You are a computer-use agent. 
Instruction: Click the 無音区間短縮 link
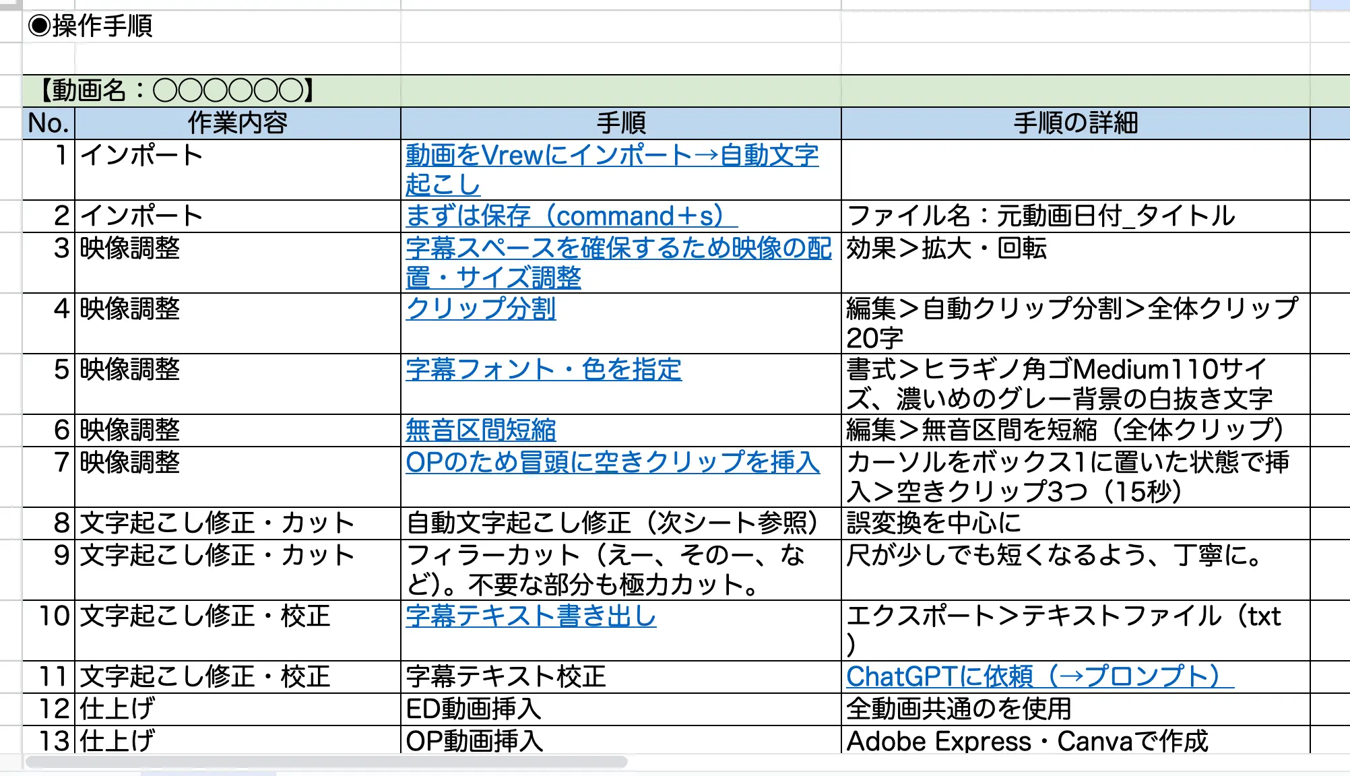[480, 430]
